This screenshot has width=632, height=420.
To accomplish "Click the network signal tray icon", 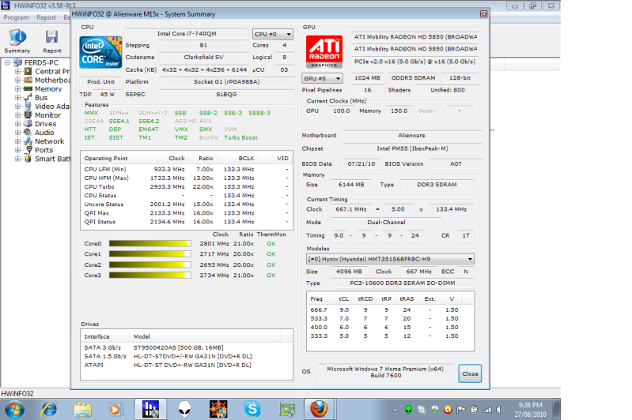I will pyautogui.click(x=487, y=410).
